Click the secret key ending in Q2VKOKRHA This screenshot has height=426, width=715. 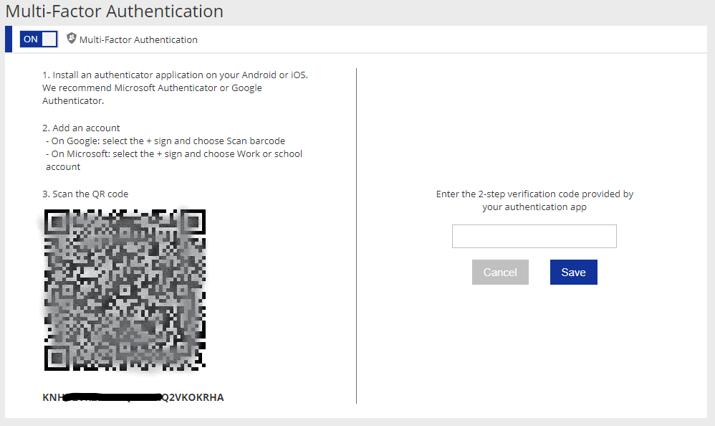click(x=133, y=397)
